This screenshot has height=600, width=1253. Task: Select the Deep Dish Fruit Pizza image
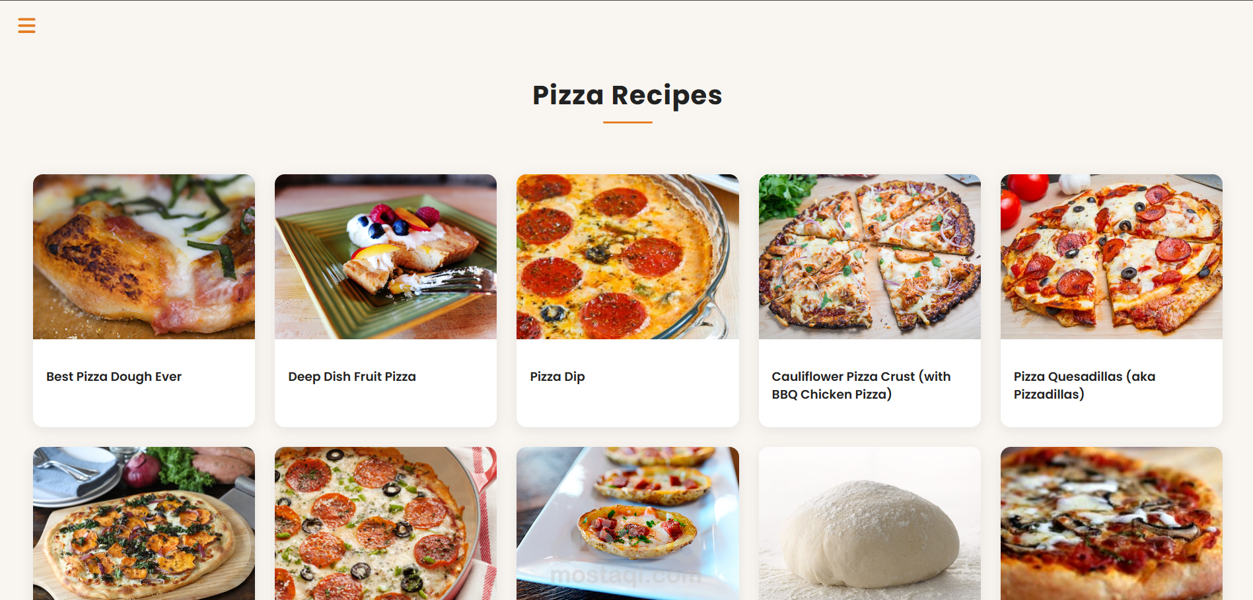[386, 257]
